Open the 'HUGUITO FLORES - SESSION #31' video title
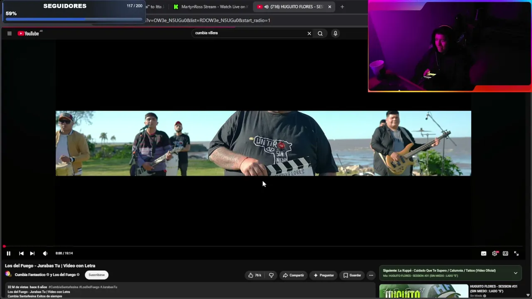Image resolution: width=532 pixels, height=299 pixels. click(494, 289)
